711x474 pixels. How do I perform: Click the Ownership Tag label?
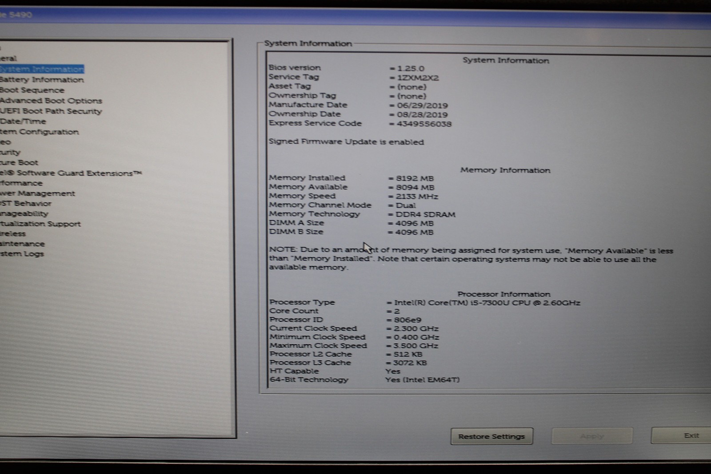(302, 96)
